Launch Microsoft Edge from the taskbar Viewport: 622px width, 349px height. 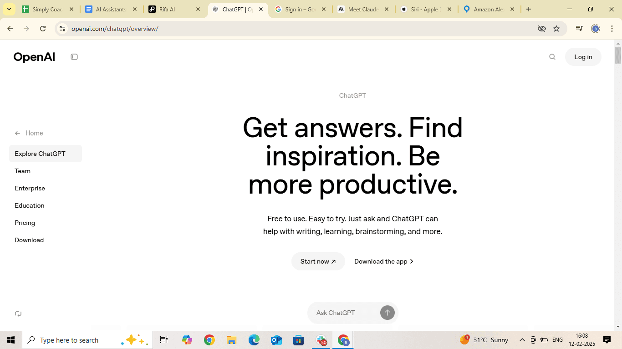coord(254,340)
